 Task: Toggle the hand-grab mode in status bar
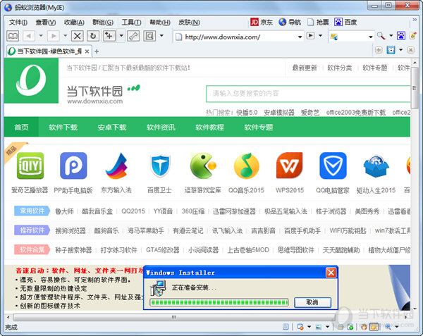363,327
